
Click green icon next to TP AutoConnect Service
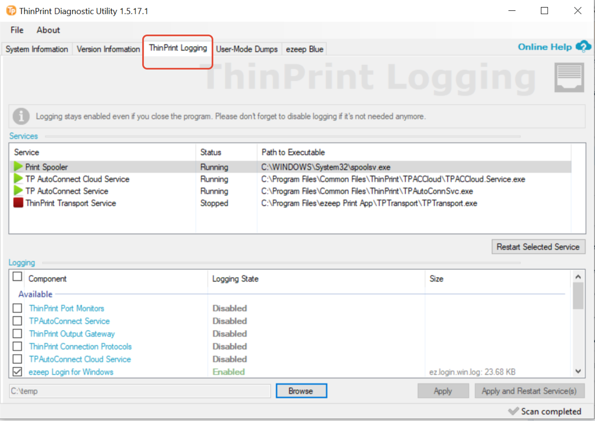click(x=18, y=191)
